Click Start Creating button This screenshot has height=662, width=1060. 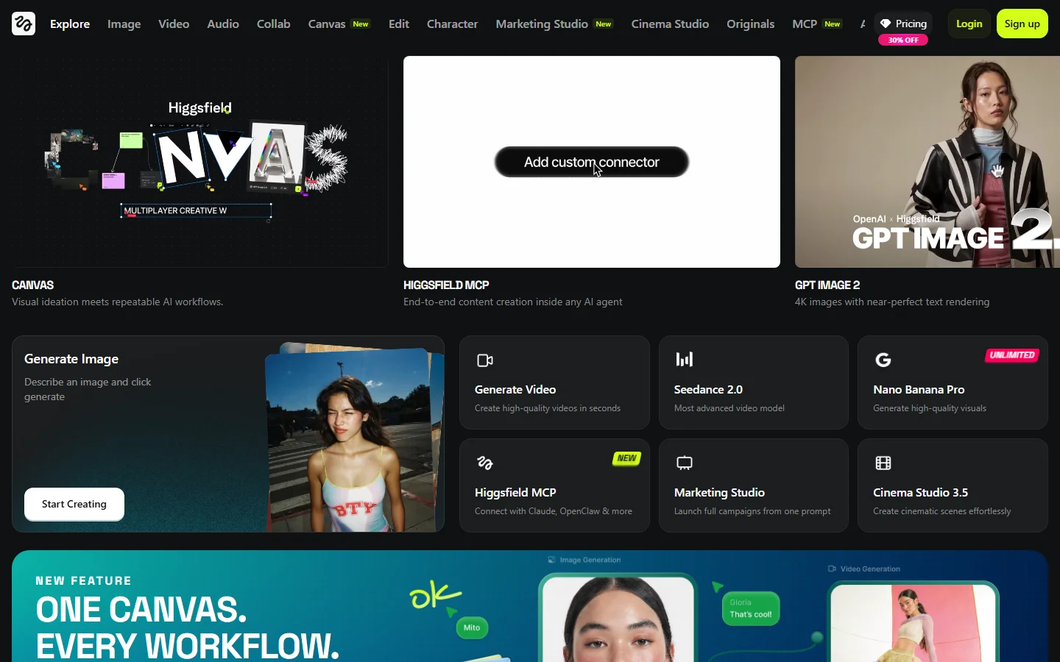(x=74, y=504)
